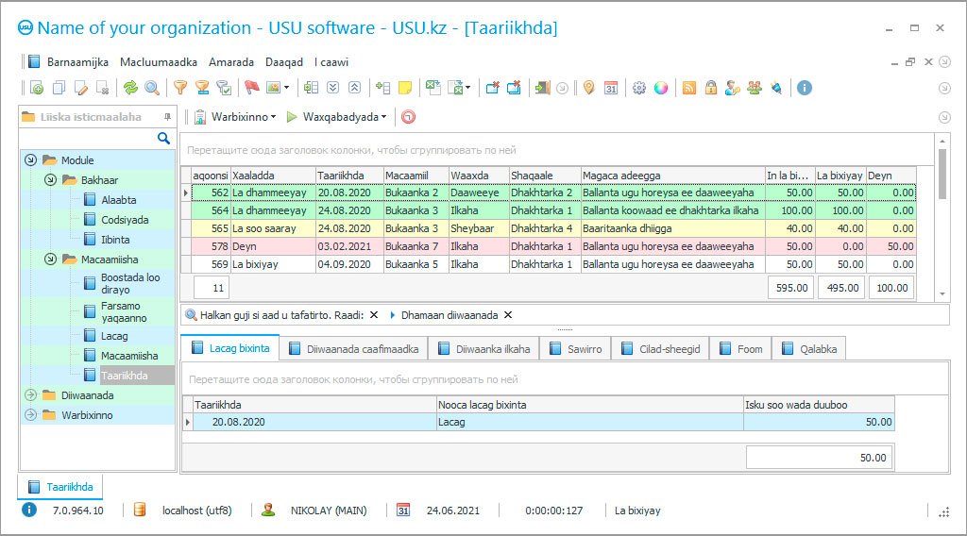
Task: Click the yellow sticky note icon
Action: (x=405, y=88)
